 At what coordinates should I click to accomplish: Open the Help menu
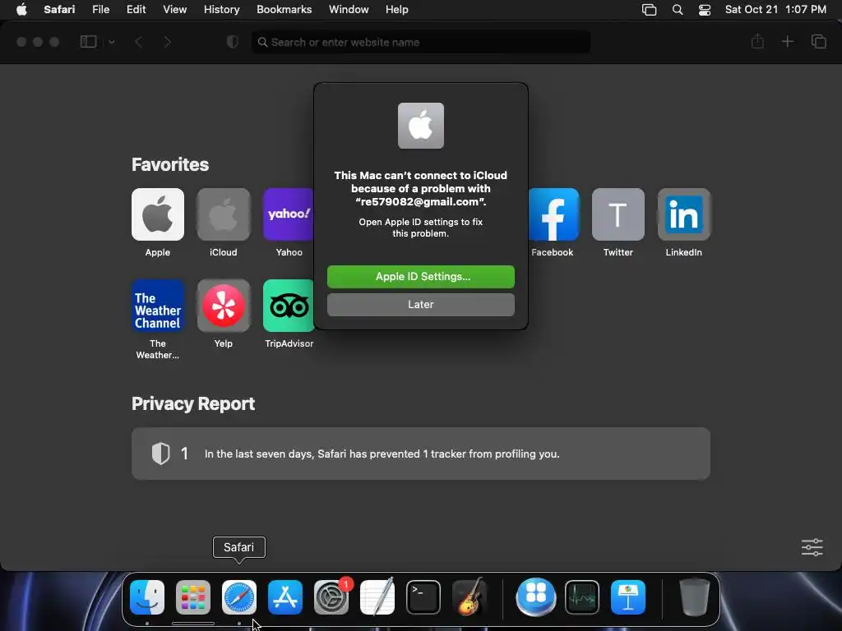(397, 10)
